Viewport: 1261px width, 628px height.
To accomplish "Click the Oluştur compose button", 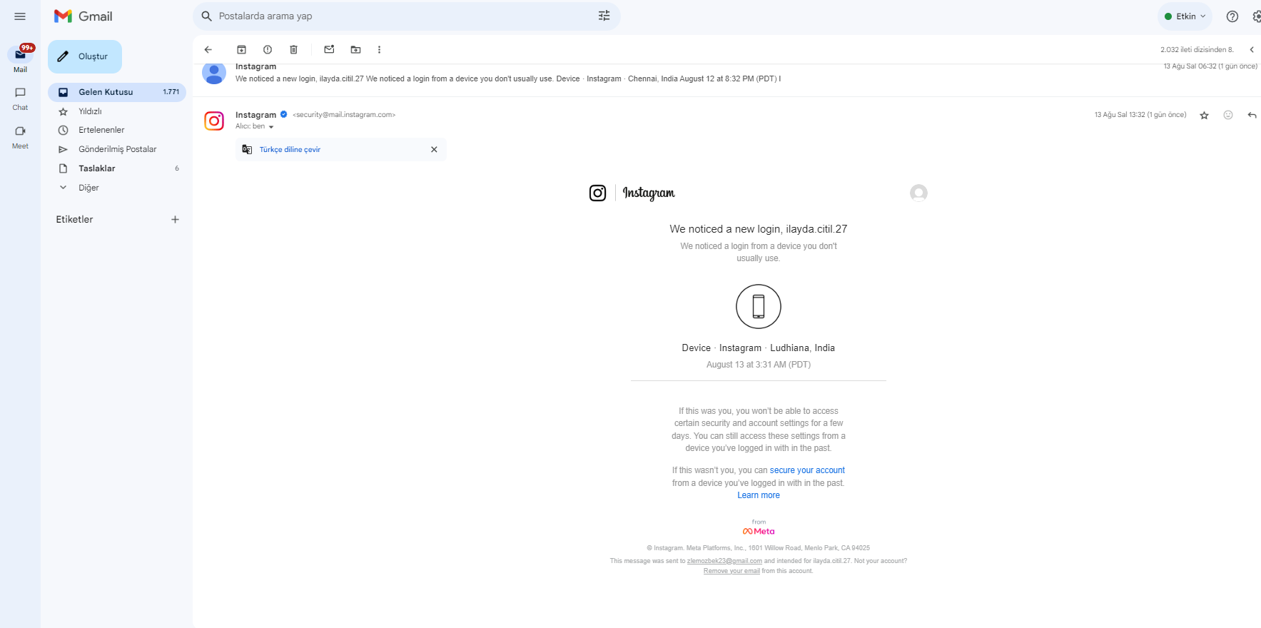I will (x=85, y=56).
